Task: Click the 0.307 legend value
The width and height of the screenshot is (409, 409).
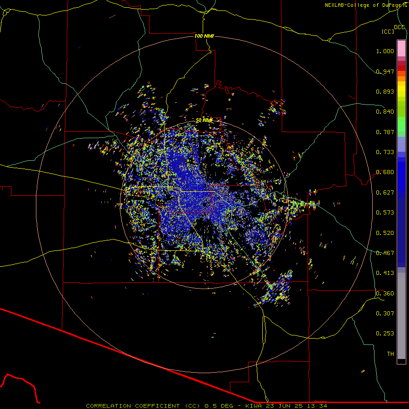Action: coord(385,314)
